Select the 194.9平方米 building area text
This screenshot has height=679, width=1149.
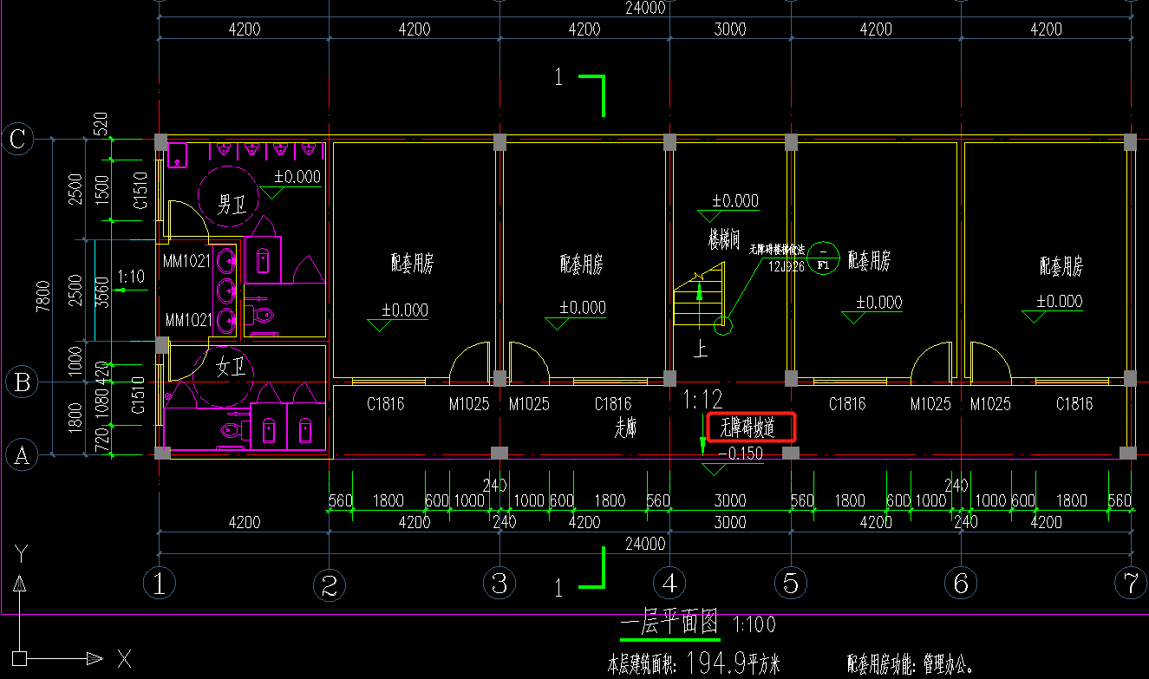(734, 663)
